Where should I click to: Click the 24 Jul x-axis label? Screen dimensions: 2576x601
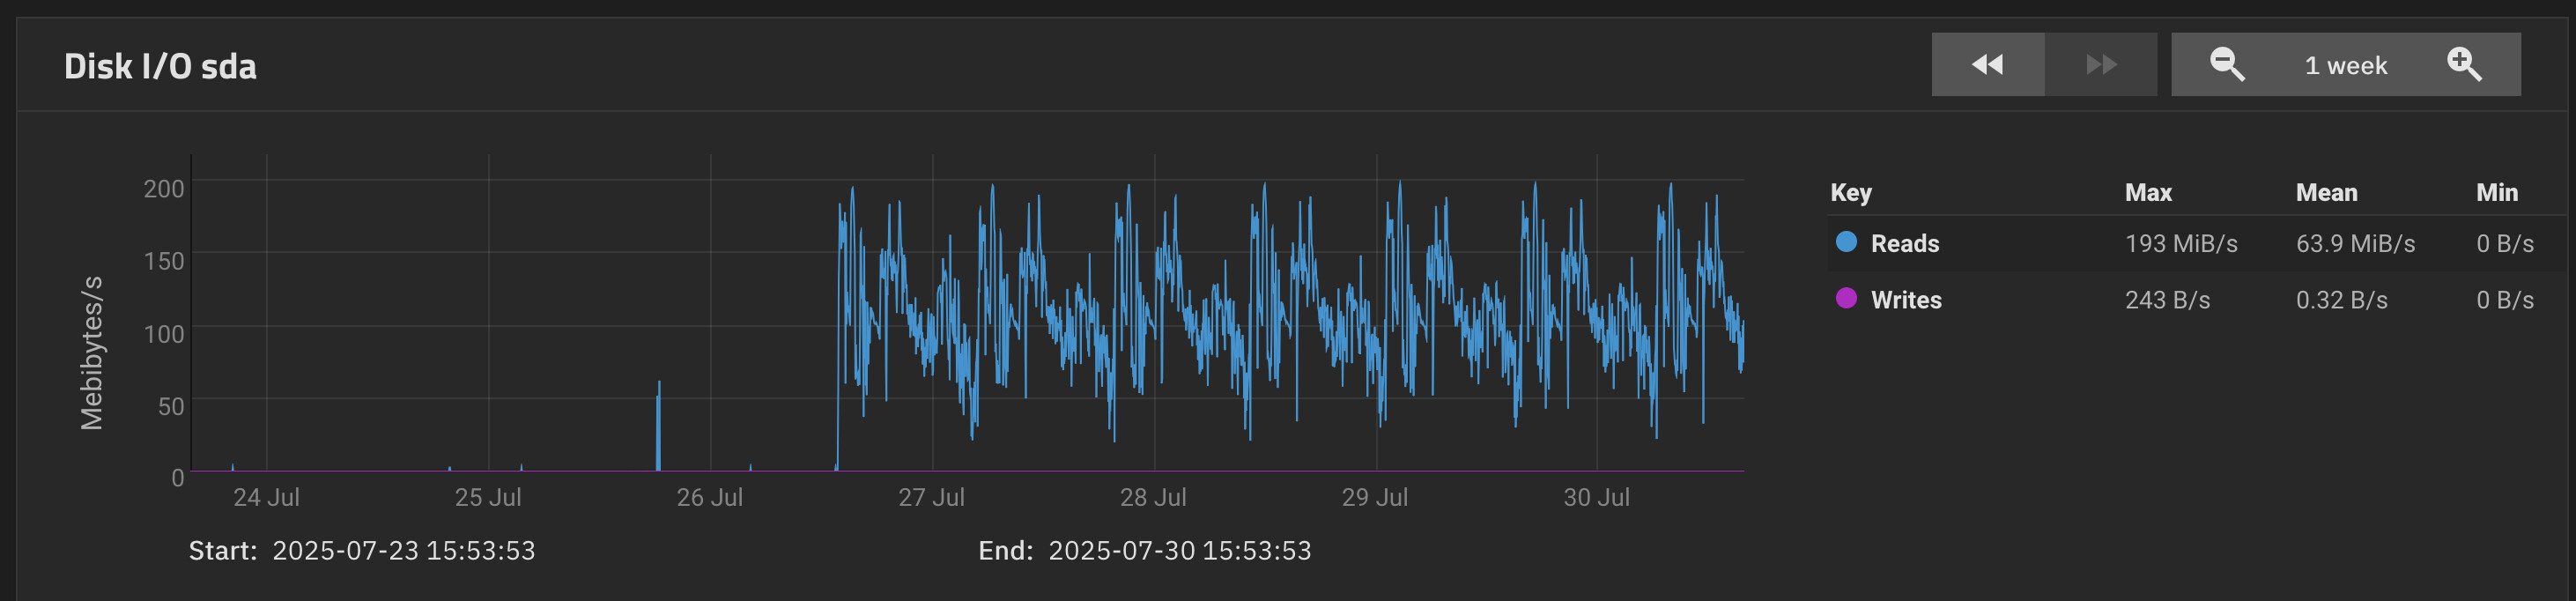point(266,497)
